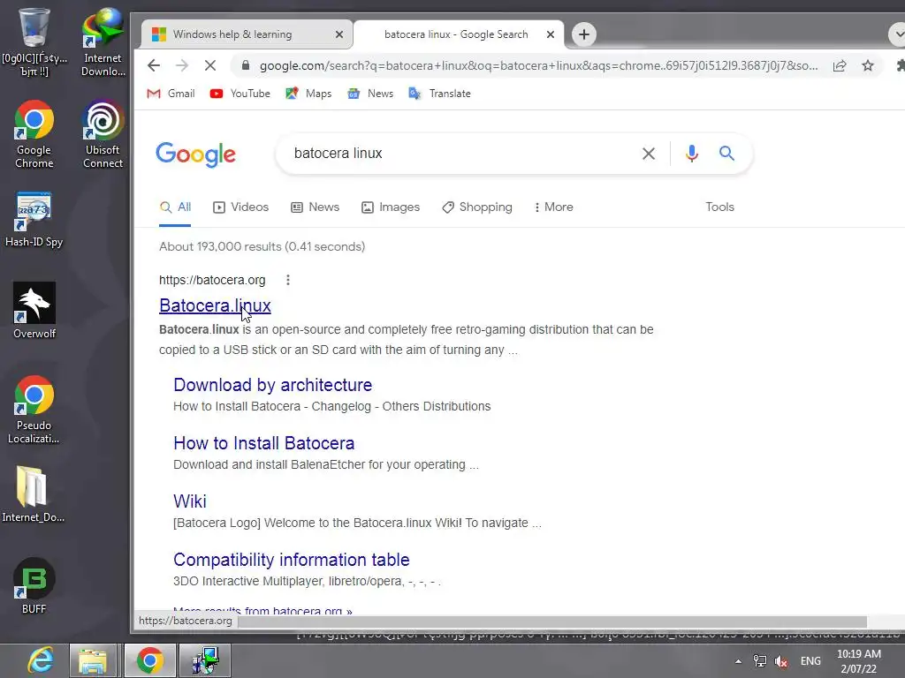Open Pseudo Localization Chrome shortcut

[x=34, y=410]
